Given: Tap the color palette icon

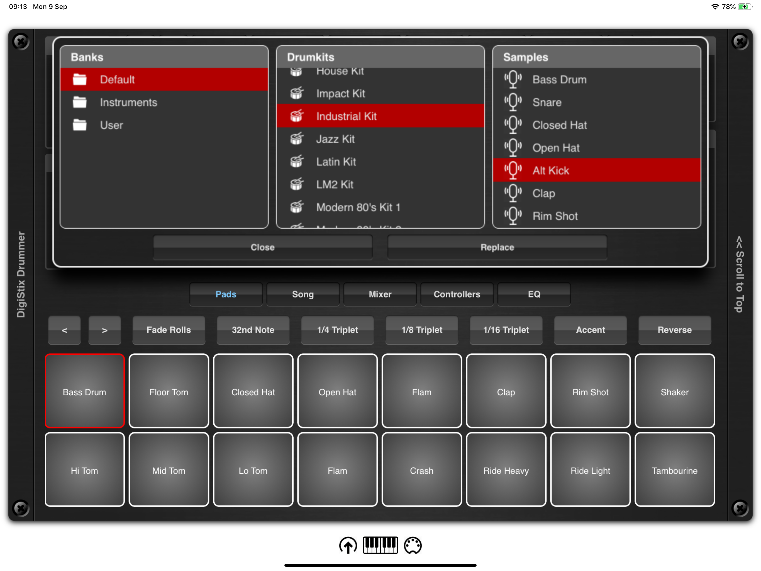Looking at the screenshot, I should point(413,545).
